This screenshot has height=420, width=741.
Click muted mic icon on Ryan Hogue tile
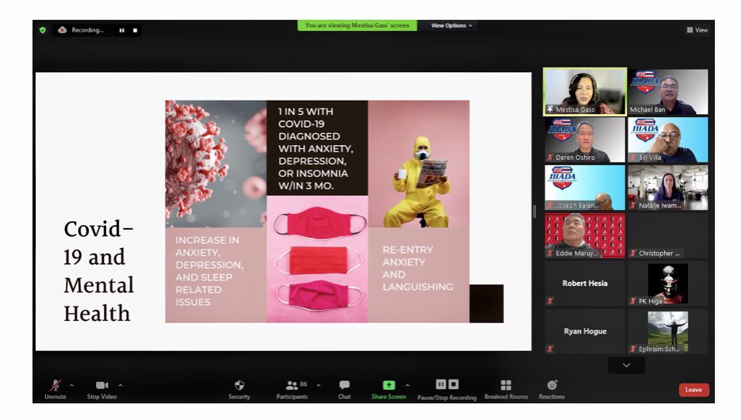pyautogui.click(x=550, y=349)
